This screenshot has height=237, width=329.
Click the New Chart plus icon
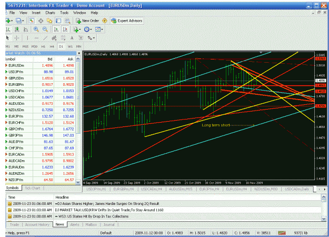(x=8, y=21)
